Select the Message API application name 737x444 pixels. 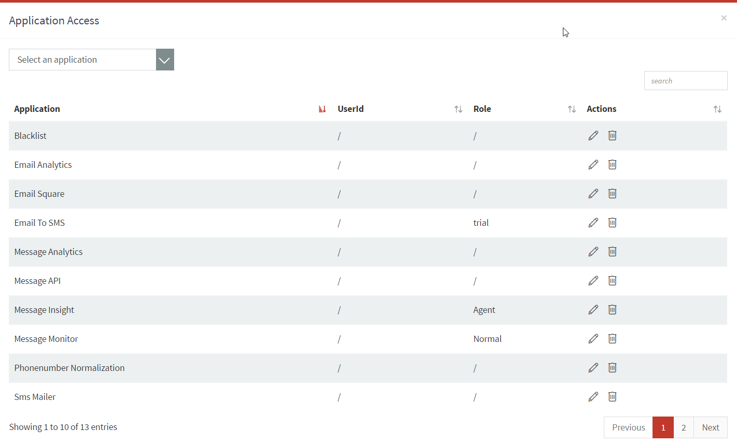pyautogui.click(x=37, y=281)
